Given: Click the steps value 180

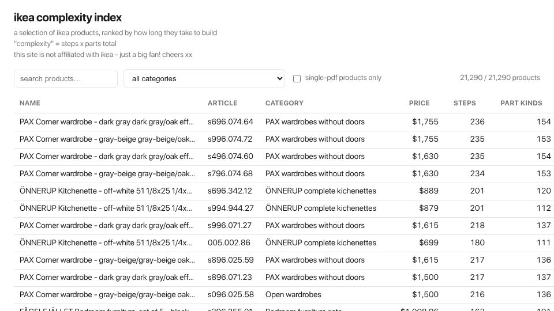Looking at the screenshot, I should [x=477, y=242].
